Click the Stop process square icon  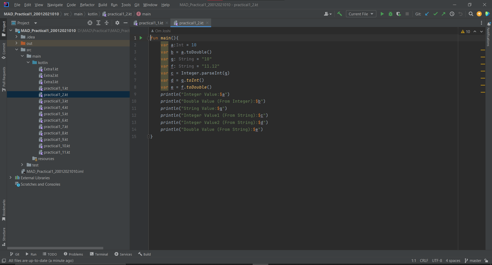407,14
